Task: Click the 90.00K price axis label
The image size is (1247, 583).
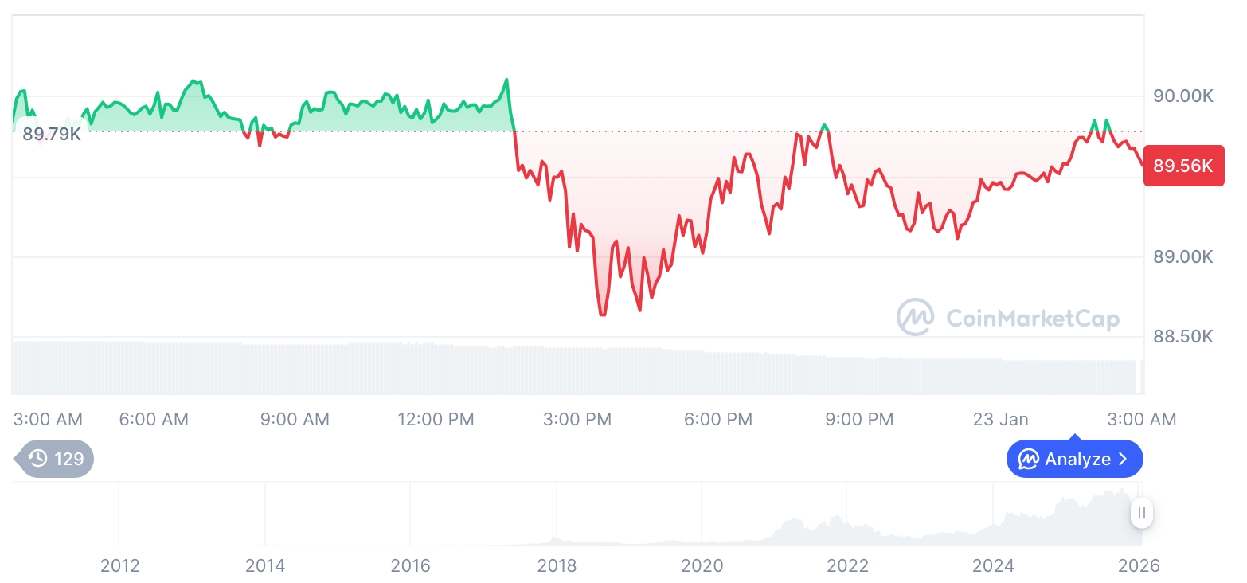Action: point(1183,96)
